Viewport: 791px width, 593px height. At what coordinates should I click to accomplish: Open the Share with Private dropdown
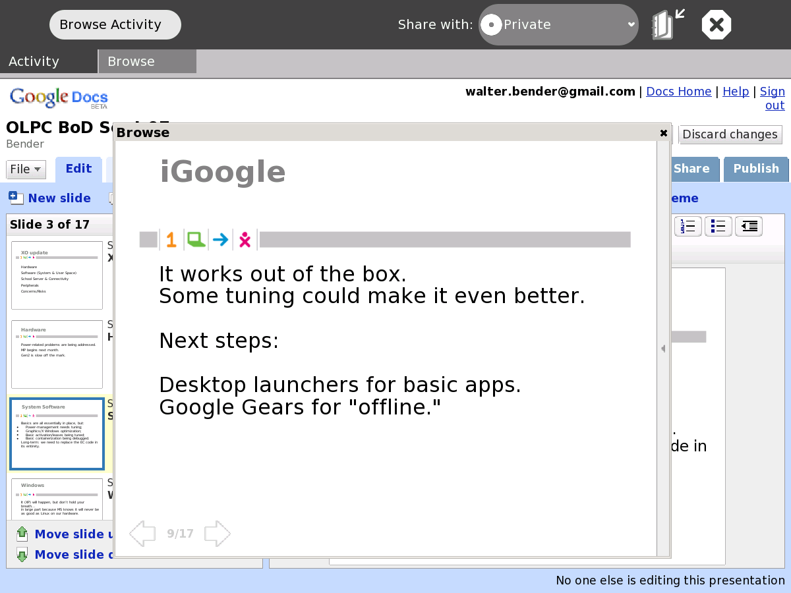(x=558, y=25)
